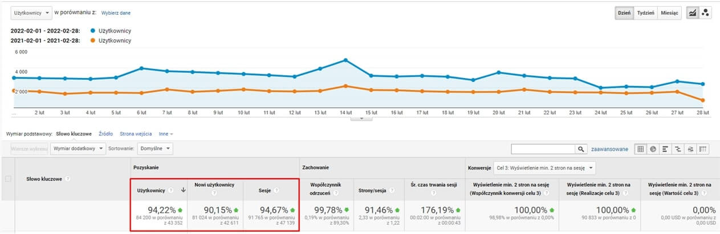The height and width of the screenshot is (234, 720).
Task: Switch to line chart view icon
Action: (x=692, y=13)
